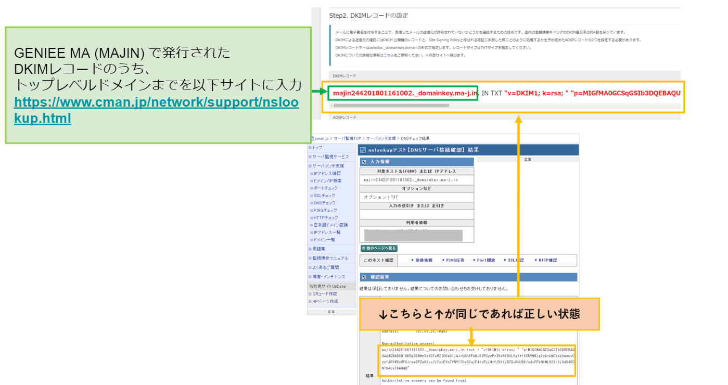Image resolution: width=728 pixels, height=385 pixels.
Task: Open the cman.jp nslookup URL link
Action: pos(157,110)
